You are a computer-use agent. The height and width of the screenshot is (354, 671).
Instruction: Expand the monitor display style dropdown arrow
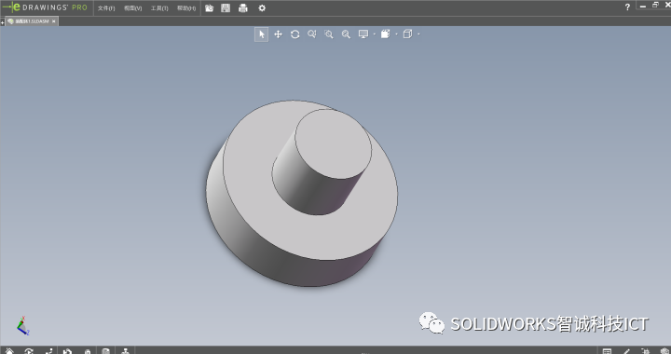375,34
